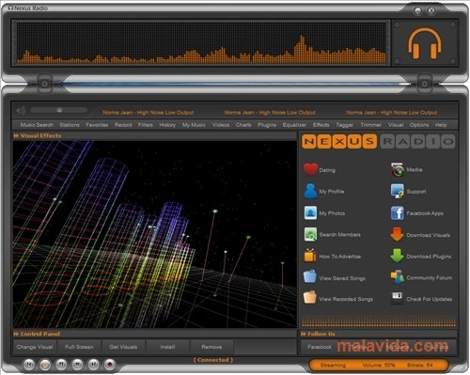Open the My Photos icon
The image size is (470, 375).
pos(310,213)
